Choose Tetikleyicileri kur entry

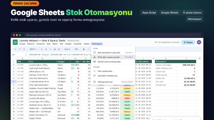pos(113,82)
